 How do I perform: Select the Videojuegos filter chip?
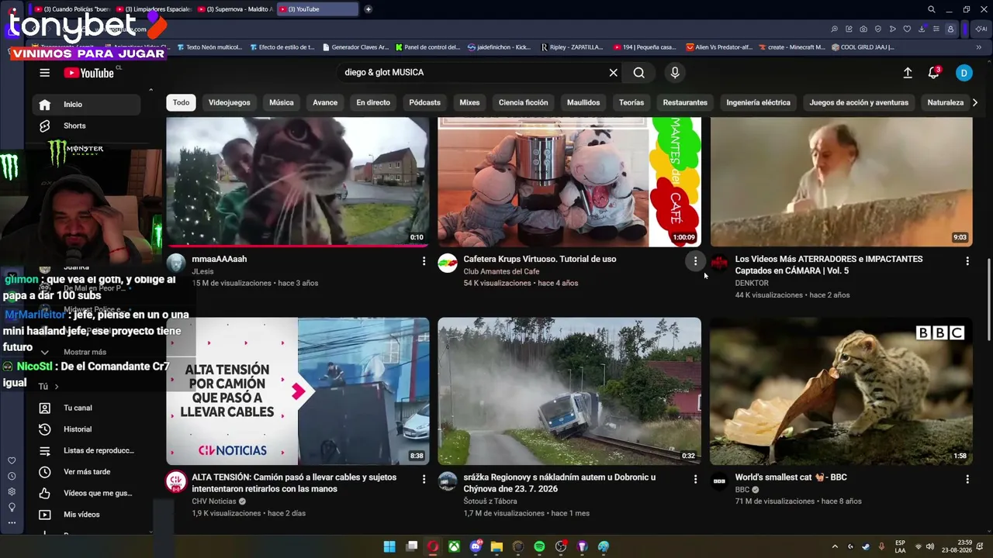229,102
